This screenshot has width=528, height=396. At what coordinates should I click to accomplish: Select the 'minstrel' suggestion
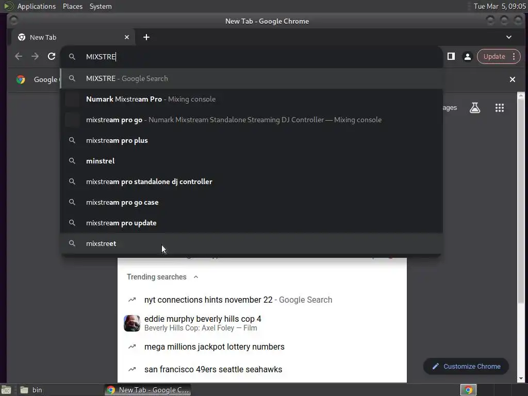[251, 161]
